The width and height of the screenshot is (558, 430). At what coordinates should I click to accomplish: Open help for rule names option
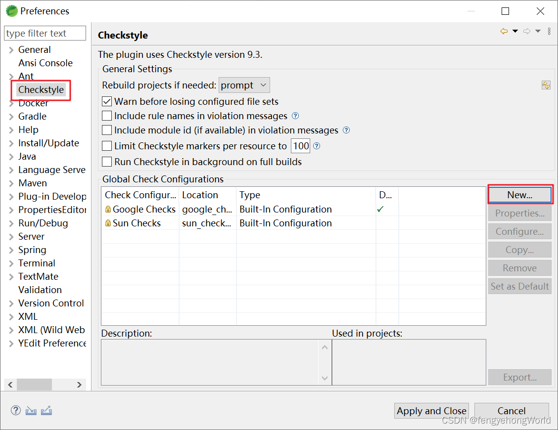click(x=295, y=116)
